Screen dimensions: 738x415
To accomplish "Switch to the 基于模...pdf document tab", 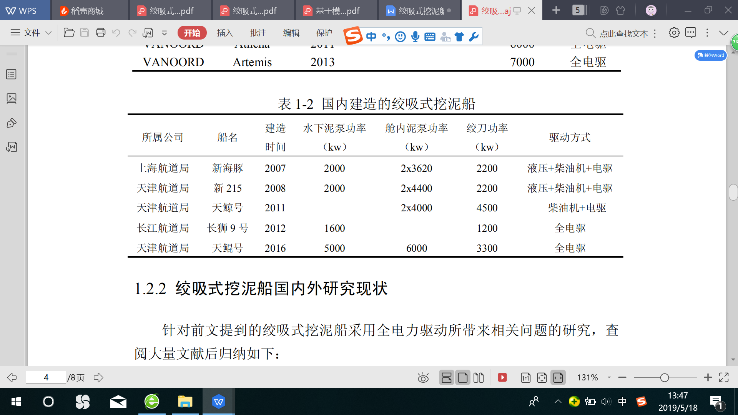I will pos(337,11).
